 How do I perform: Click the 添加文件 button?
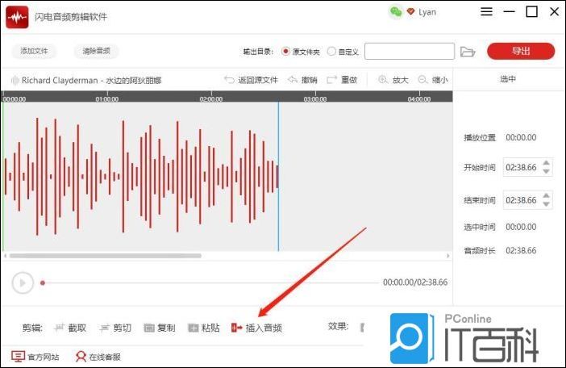pos(34,51)
